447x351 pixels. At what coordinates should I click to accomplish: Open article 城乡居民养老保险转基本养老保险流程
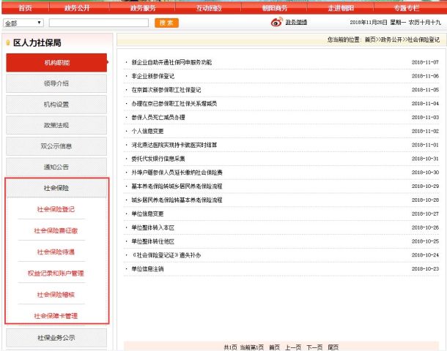pos(177,200)
